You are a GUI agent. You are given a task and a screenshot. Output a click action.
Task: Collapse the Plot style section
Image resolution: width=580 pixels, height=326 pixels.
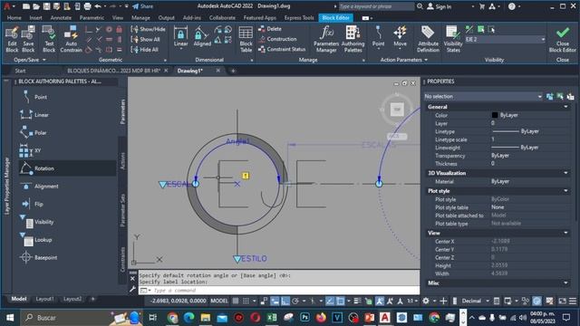point(565,191)
